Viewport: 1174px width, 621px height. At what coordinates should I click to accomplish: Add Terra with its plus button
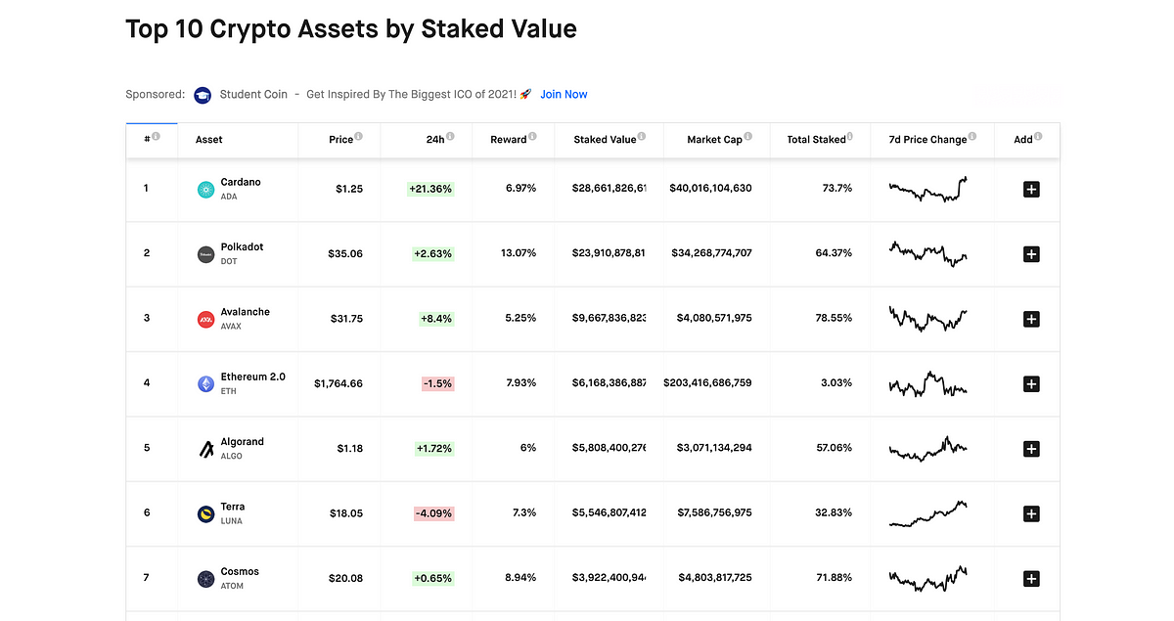coord(1030,513)
